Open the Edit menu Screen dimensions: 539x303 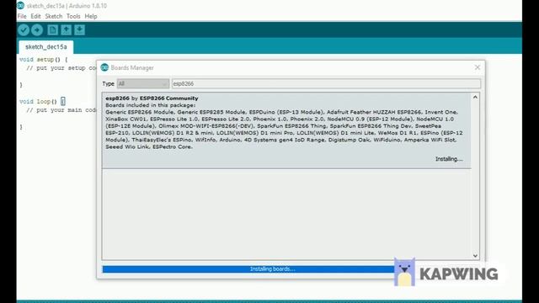(35, 16)
